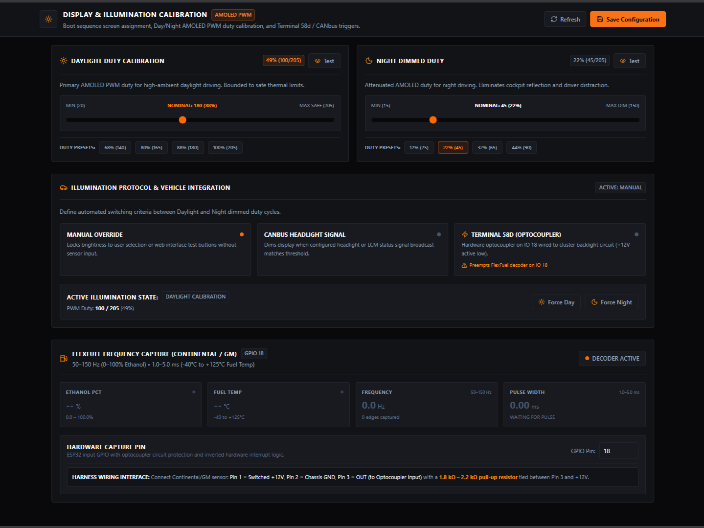Screen dimensions: 704x528
Task: Select the Manual Override mode card
Action: tap(155, 250)
